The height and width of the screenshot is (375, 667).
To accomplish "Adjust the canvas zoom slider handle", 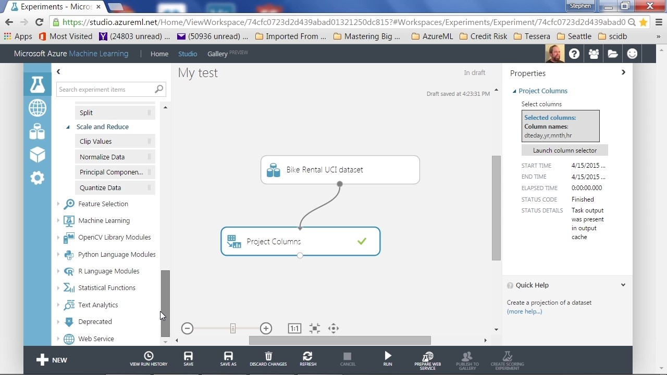I will (232, 328).
